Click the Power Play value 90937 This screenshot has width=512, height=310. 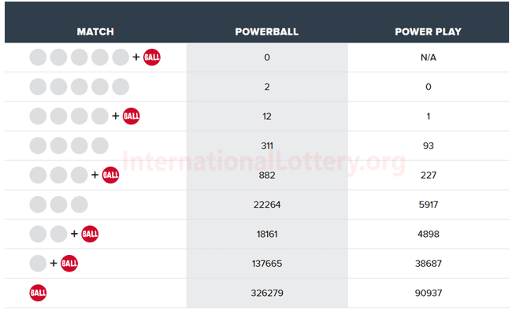[x=428, y=293]
